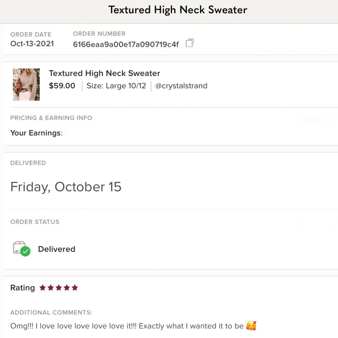Click the delivered package checkmark icon
The width and height of the screenshot is (338, 338).
(22, 249)
